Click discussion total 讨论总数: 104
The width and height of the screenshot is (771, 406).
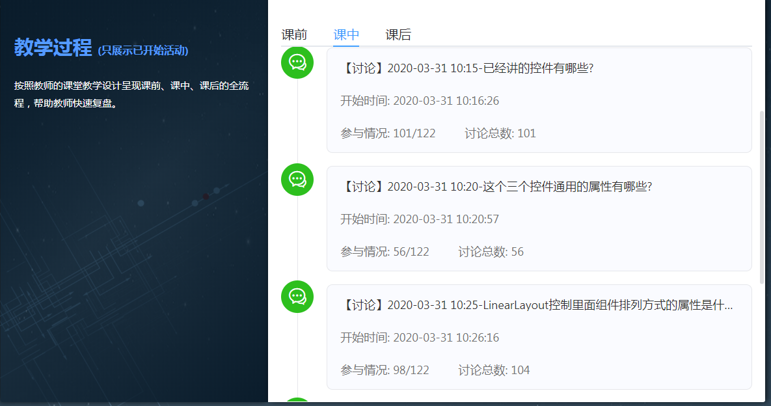click(494, 370)
